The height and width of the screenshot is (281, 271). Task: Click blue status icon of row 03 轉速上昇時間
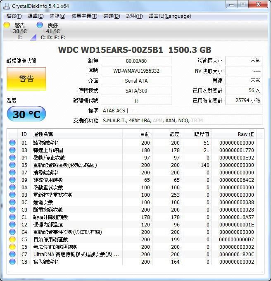(x=12, y=150)
